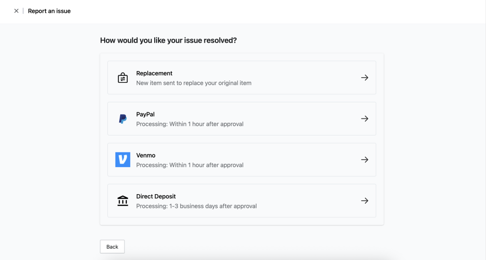Click 'How would you like your issue resolved?' heading
The height and width of the screenshot is (260, 486).
point(168,41)
